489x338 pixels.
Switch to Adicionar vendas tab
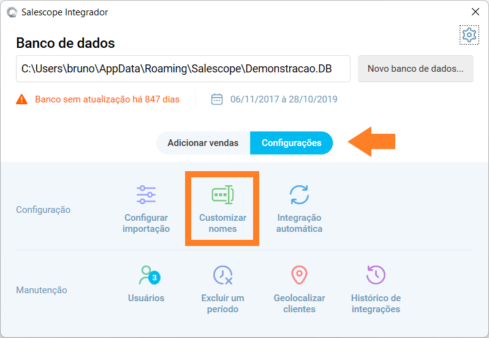(x=203, y=143)
